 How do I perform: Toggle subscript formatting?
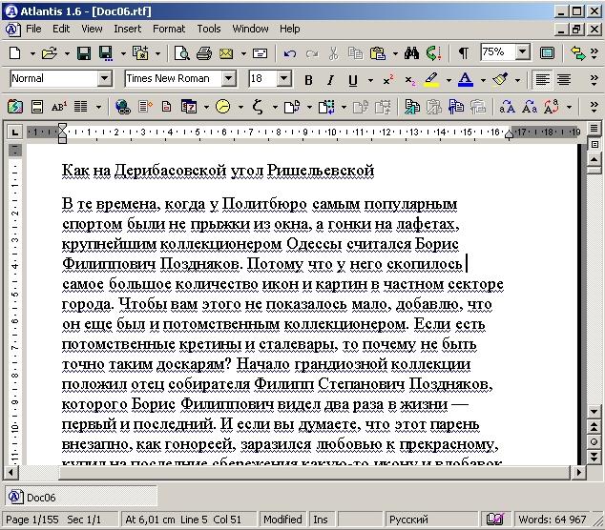[409, 80]
